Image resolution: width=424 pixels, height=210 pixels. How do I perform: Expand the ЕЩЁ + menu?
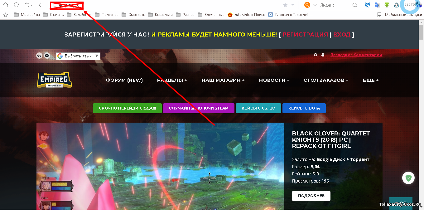click(x=371, y=80)
